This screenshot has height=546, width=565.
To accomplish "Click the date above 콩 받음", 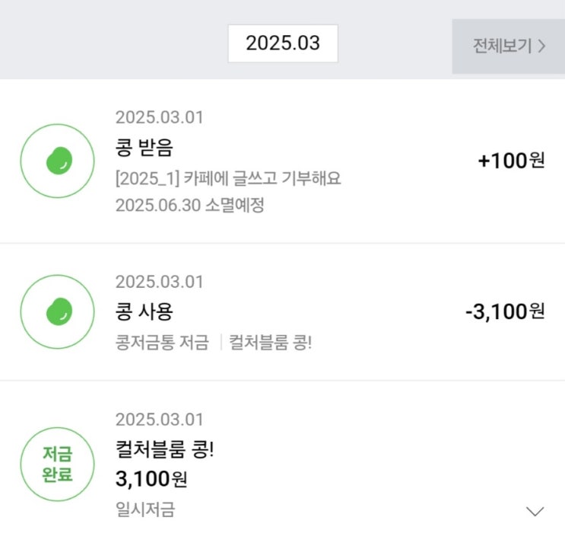I will pos(160,118).
